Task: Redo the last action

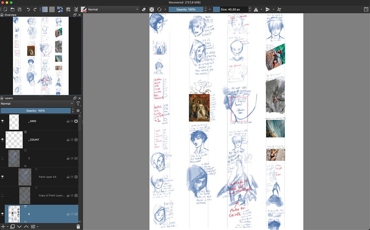Action: tap(35, 9)
